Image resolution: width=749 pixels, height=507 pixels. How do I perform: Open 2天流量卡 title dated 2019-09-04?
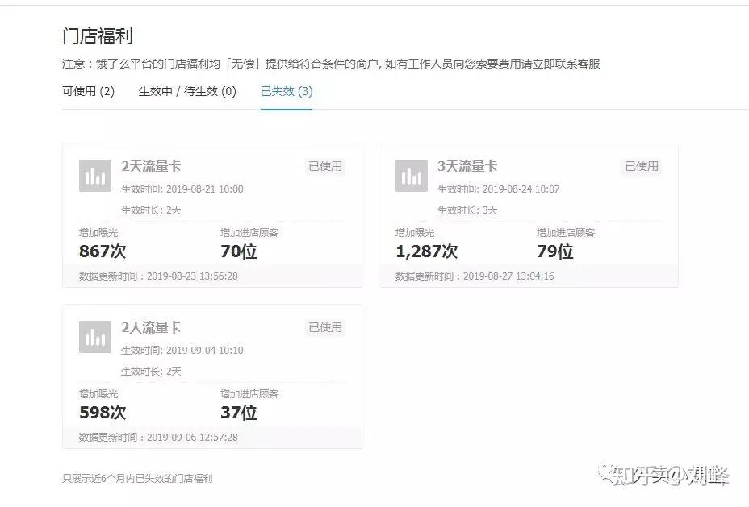pyautogui.click(x=151, y=327)
